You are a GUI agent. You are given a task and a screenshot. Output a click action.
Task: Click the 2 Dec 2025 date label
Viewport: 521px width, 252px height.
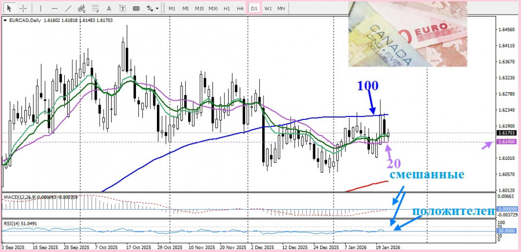pos(263,248)
